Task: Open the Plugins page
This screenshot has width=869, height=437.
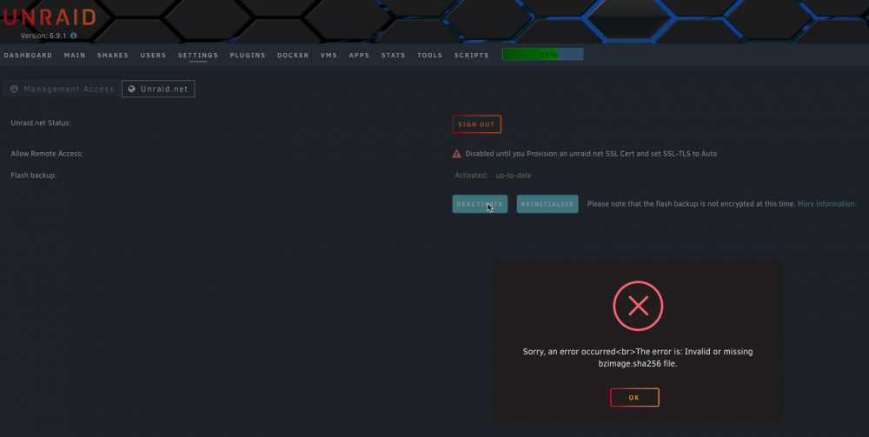Action: (x=248, y=56)
